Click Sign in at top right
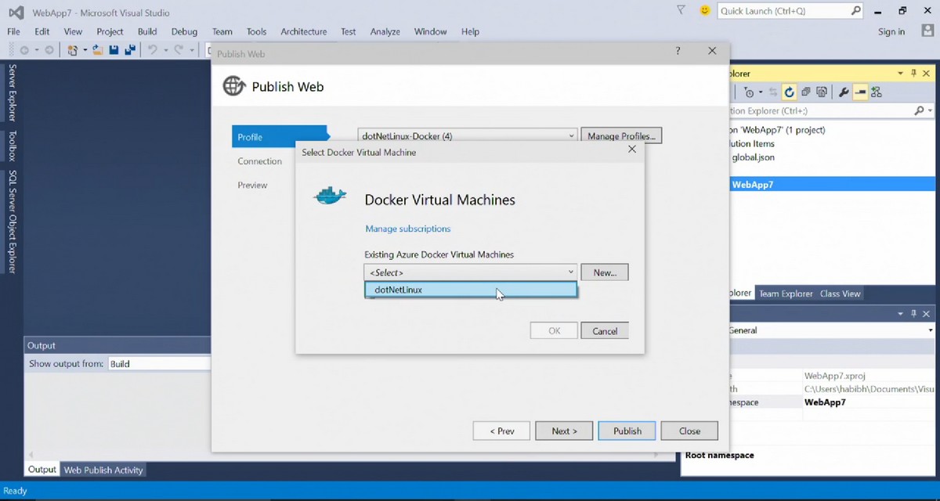Screen dimensions: 940x501 tap(891, 31)
